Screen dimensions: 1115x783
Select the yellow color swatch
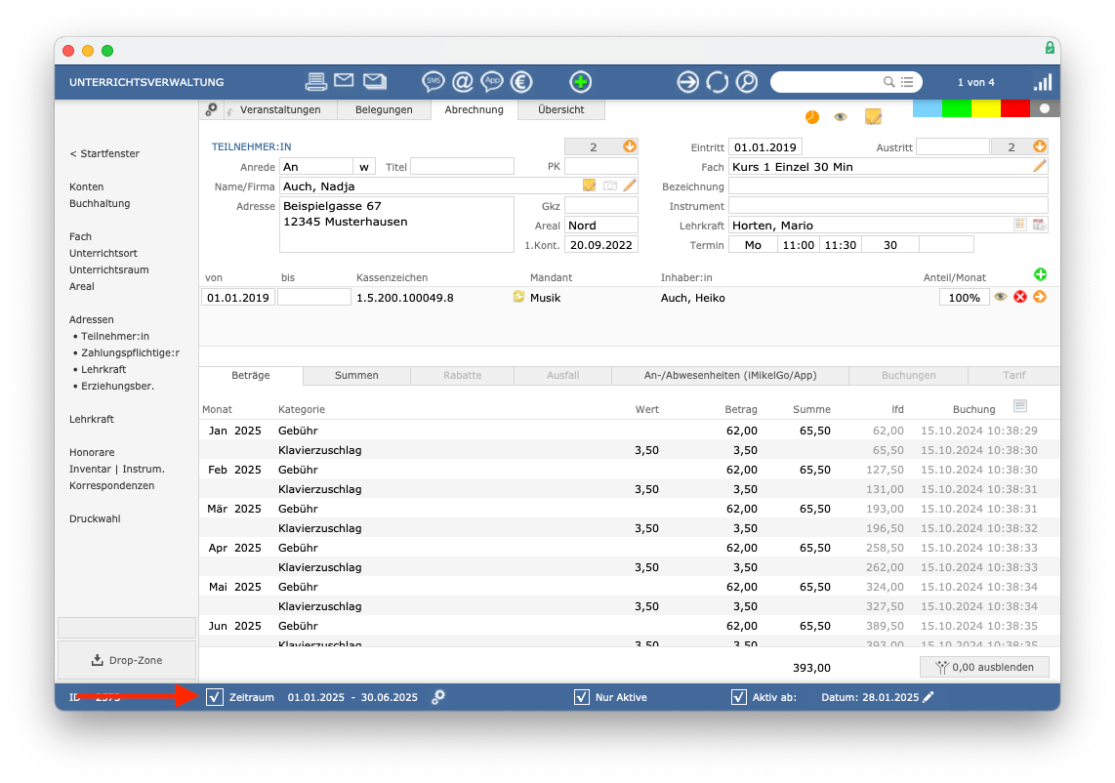(985, 108)
